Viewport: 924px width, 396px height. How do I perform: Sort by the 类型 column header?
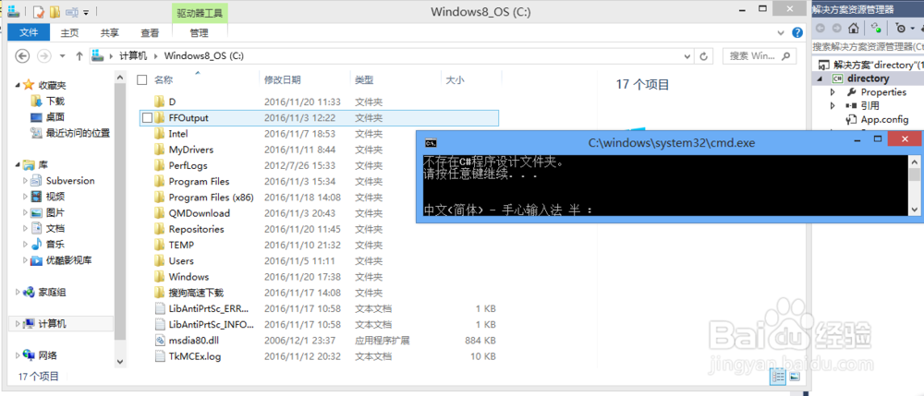[364, 79]
